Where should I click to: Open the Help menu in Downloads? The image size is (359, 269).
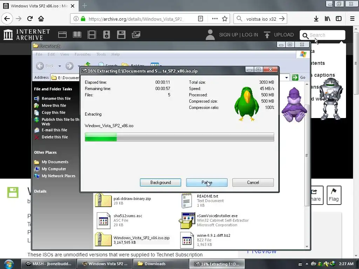pyautogui.click(x=116, y=54)
